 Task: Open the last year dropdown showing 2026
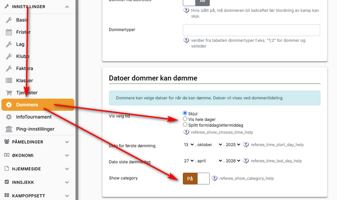(x=233, y=161)
